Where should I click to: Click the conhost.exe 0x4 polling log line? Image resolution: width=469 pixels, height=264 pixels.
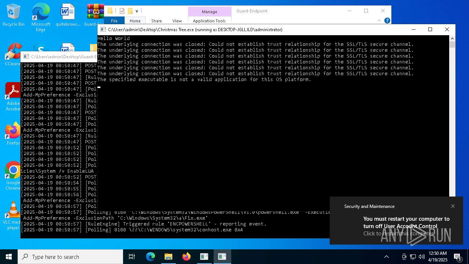pos(132,230)
